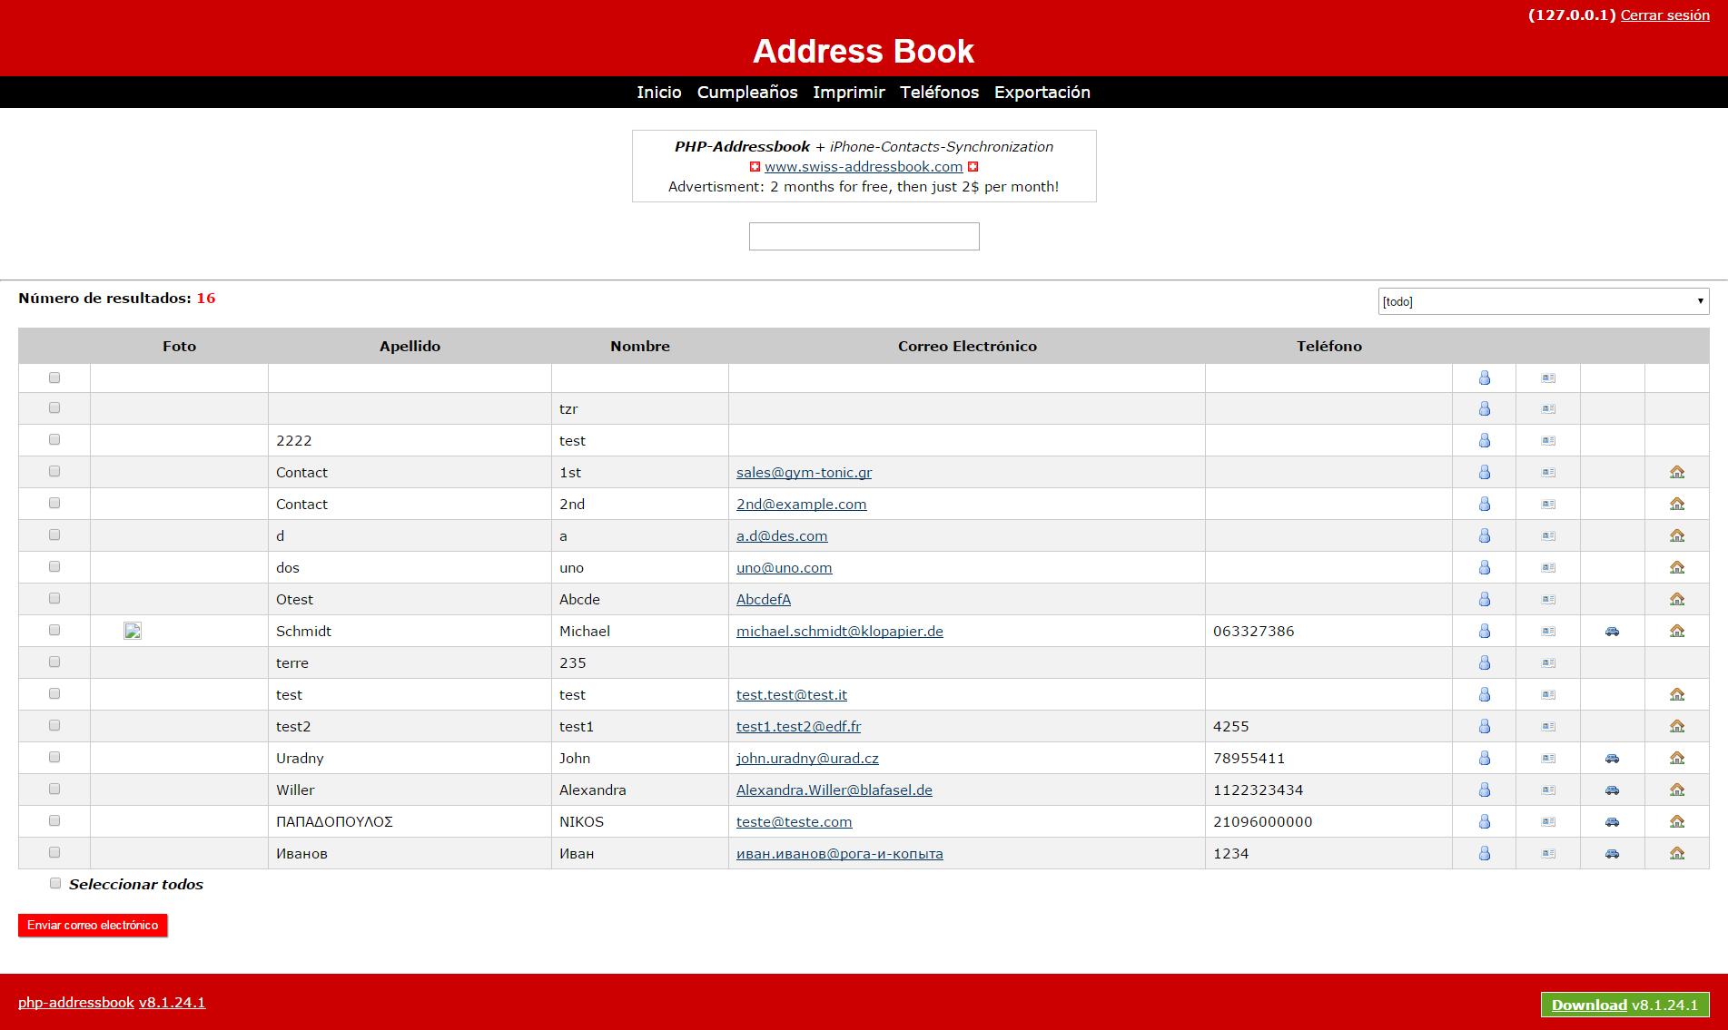Check the checkbox for Michael Schmidt

pyautogui.click(x=54, y=630)
